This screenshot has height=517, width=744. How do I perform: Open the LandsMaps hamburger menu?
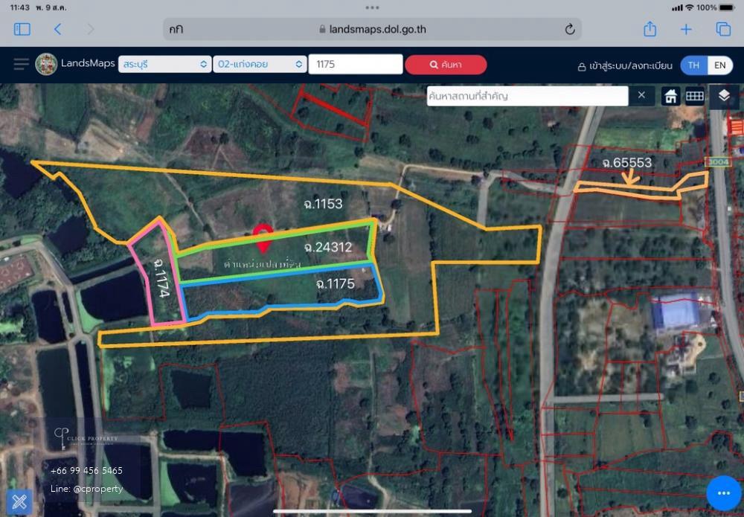21,64
